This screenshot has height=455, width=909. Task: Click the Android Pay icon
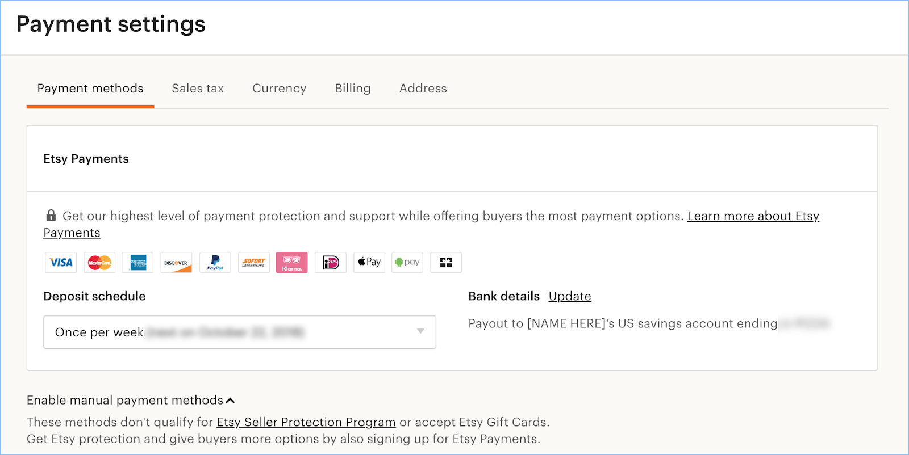coord(407,263)
